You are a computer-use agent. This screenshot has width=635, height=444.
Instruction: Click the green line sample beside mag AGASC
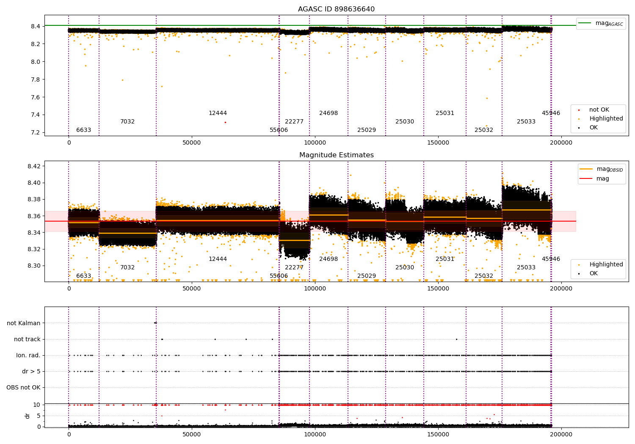pyautogui.click(x=585, y=23)
